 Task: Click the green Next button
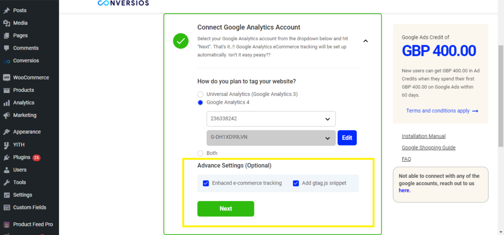tap(225, 208)
